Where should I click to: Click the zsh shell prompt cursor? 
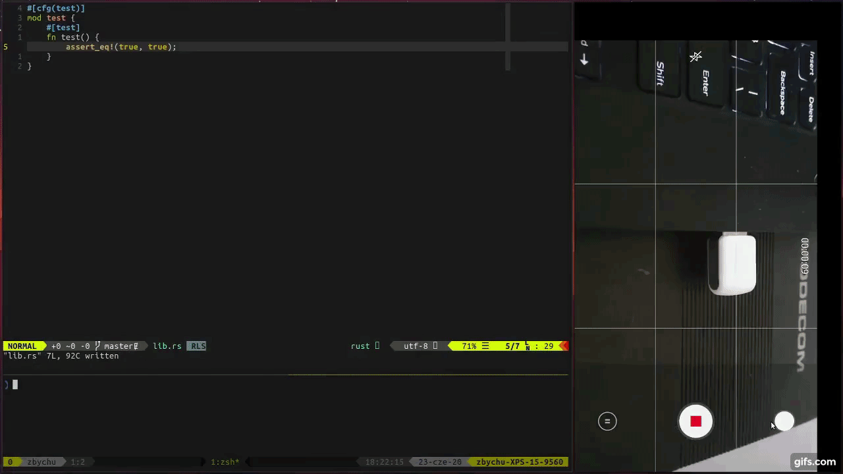pyautogui.click(x=15, y=384)
